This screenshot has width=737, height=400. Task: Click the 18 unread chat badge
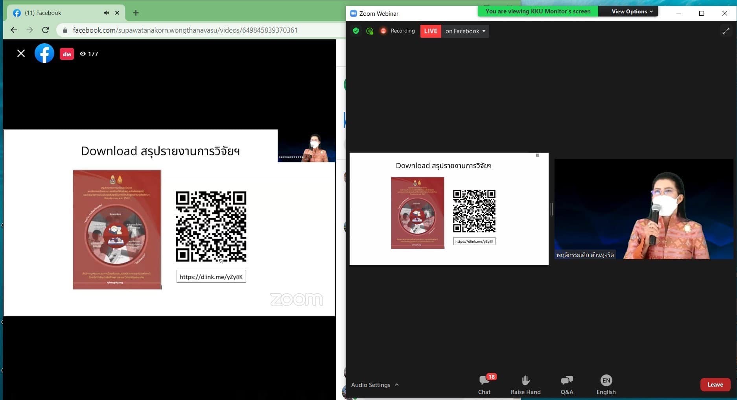pyautogui.click(x=492, y=377)
